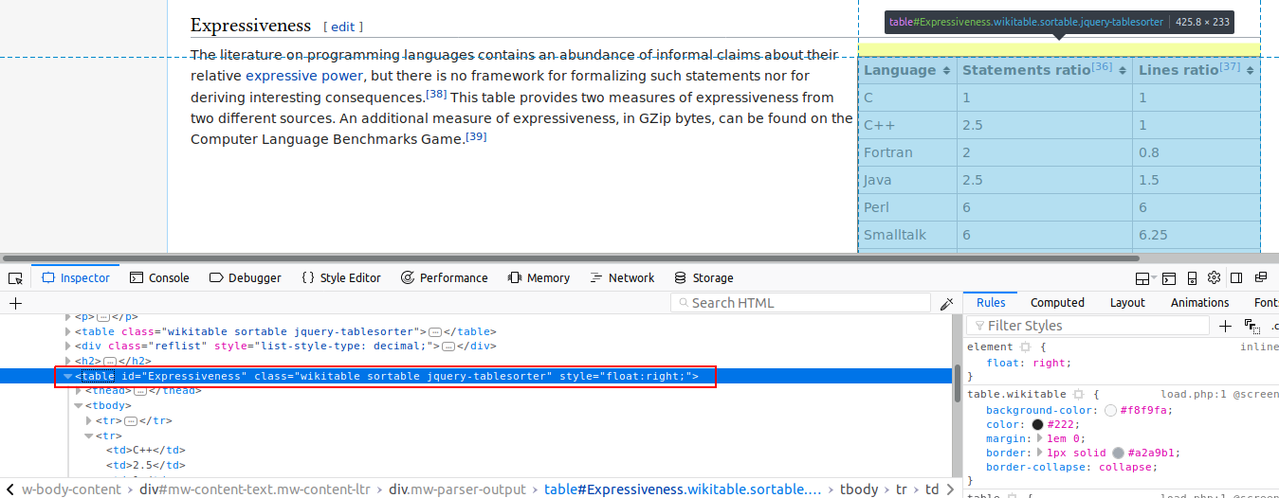Screen dimensions: 1279x498
Task: Expand the margin shorthand property
Action: (1041, 439)
